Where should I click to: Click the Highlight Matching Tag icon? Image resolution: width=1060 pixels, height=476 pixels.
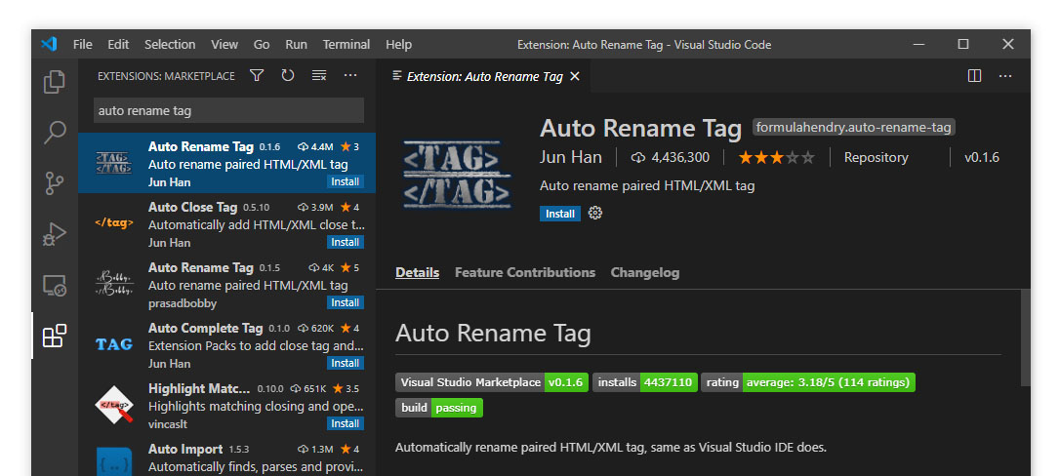coord(113,405)
